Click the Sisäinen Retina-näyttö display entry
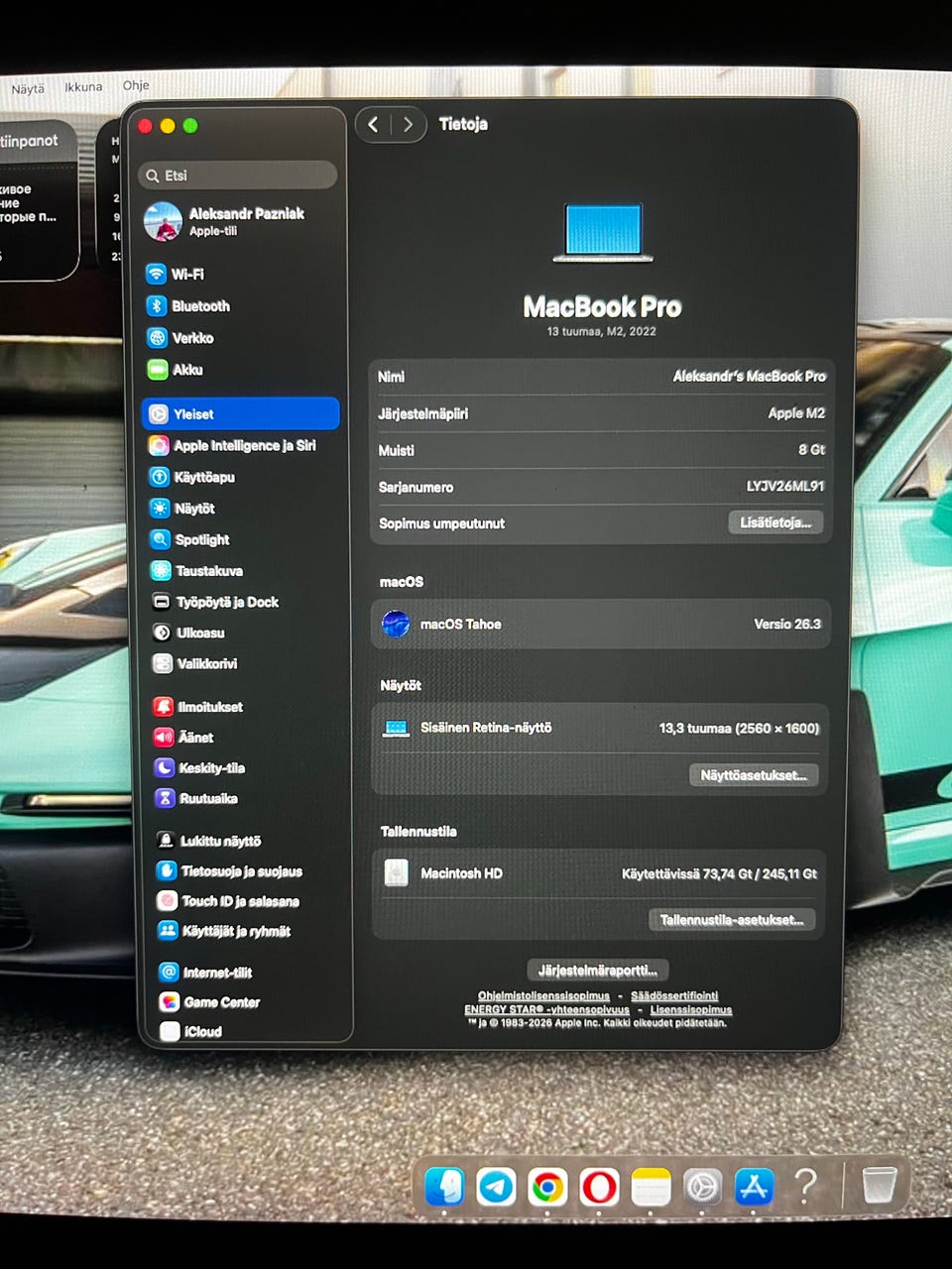The image size is (952, 1269). tap(601, 729)
